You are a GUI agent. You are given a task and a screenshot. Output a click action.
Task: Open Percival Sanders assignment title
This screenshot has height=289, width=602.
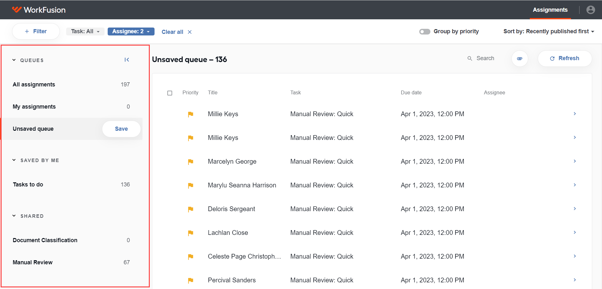(232, 280)
